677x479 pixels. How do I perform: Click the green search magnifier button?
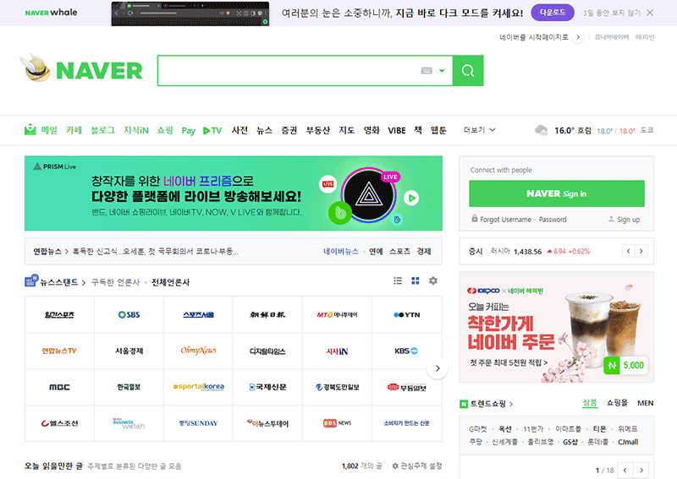[x=468, y=71]
